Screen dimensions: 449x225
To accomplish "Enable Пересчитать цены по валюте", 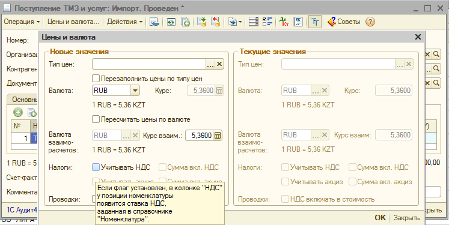I will [x=96, y=119].
